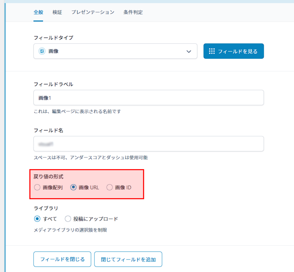Click the grid icon on フィールドを見る button
The width and height of the screenshot is (294, 272).
(212, 51)
